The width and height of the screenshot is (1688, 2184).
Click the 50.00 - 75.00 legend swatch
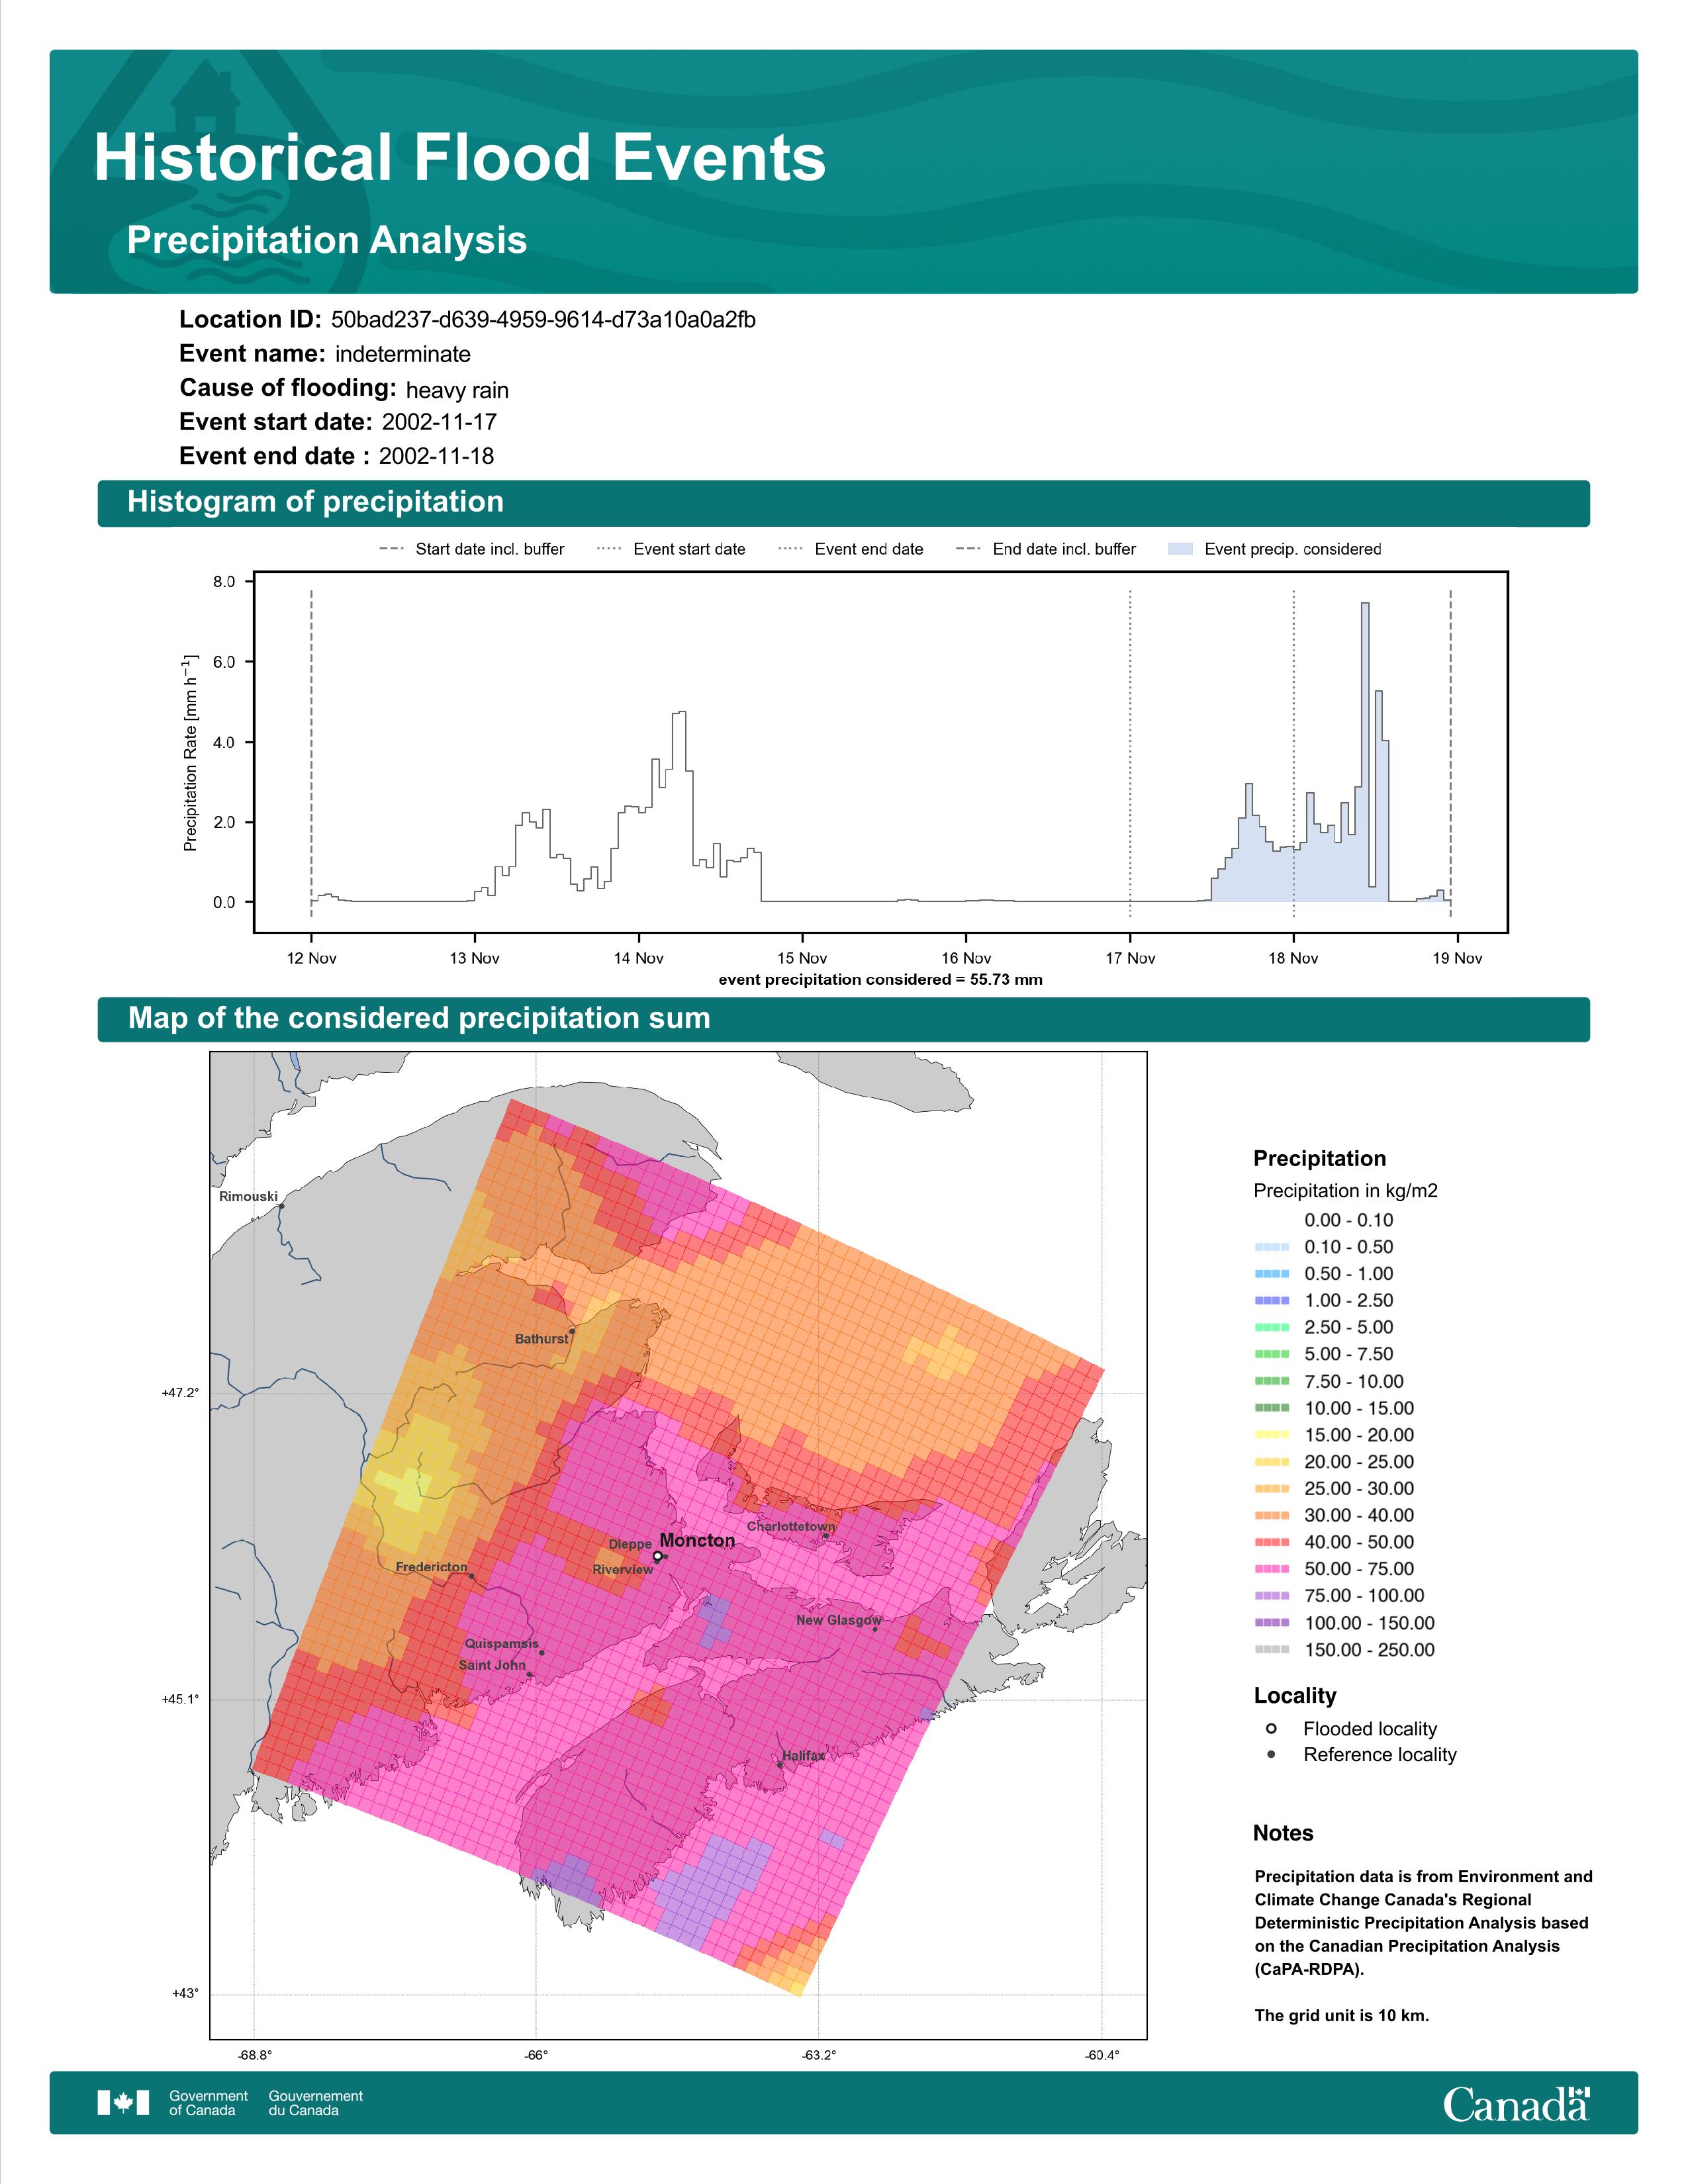pos(1271,1569)
